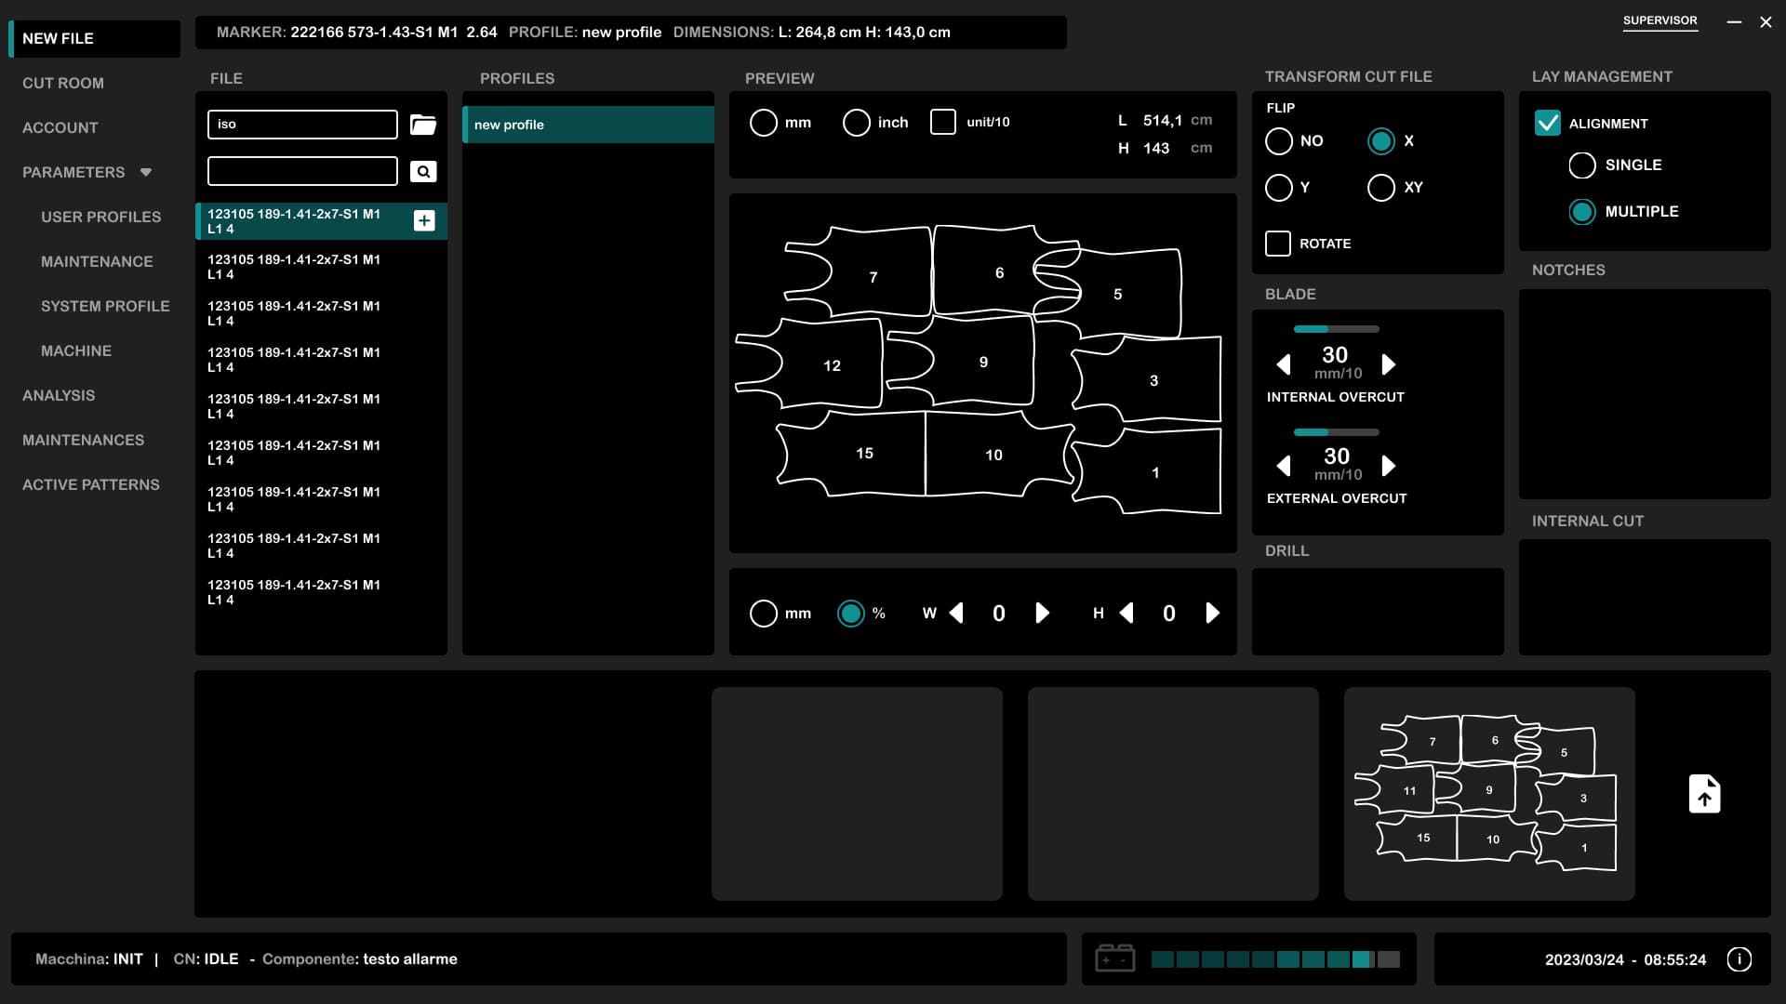Increase H scale value
The height and width of the screenshot is (1004, 1786).
coord(1212,613)
